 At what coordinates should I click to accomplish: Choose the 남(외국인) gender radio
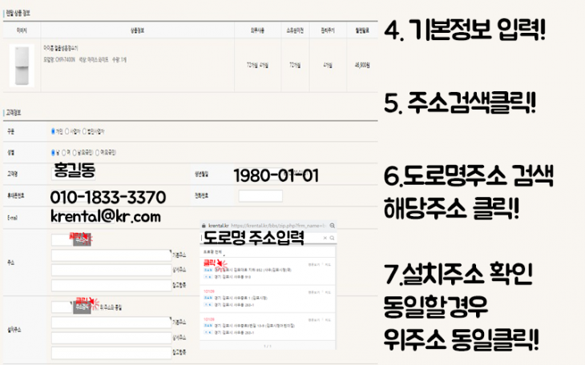click(75, 153)
